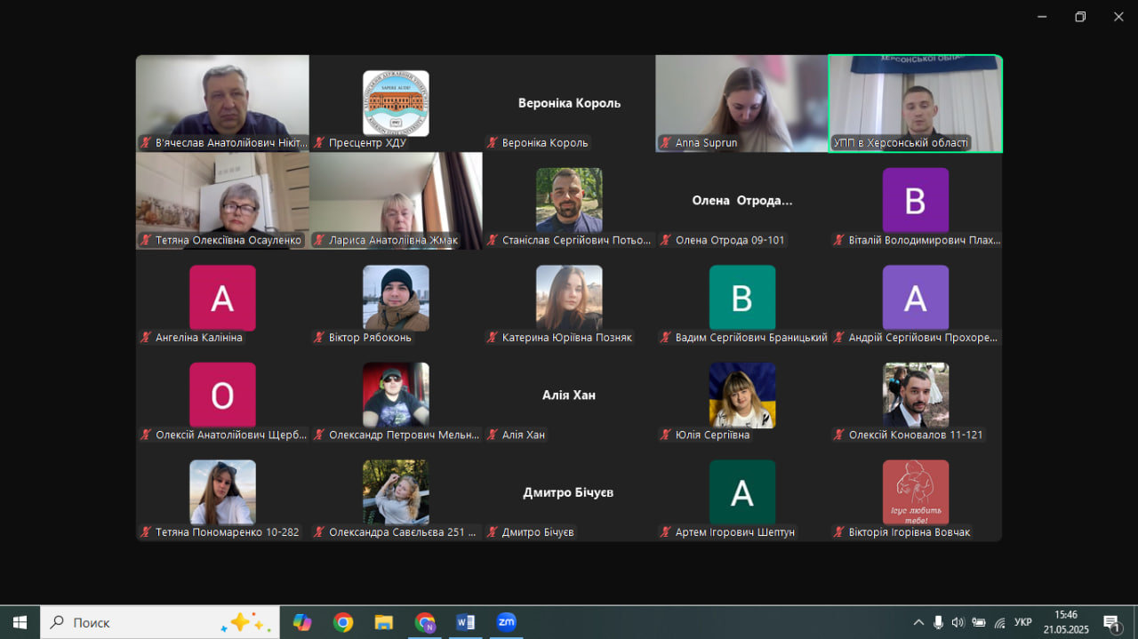Open the clock showing 15:46
Image resolution: width=1138 pixels, height=639 pixels.
tap(1065, 622)
